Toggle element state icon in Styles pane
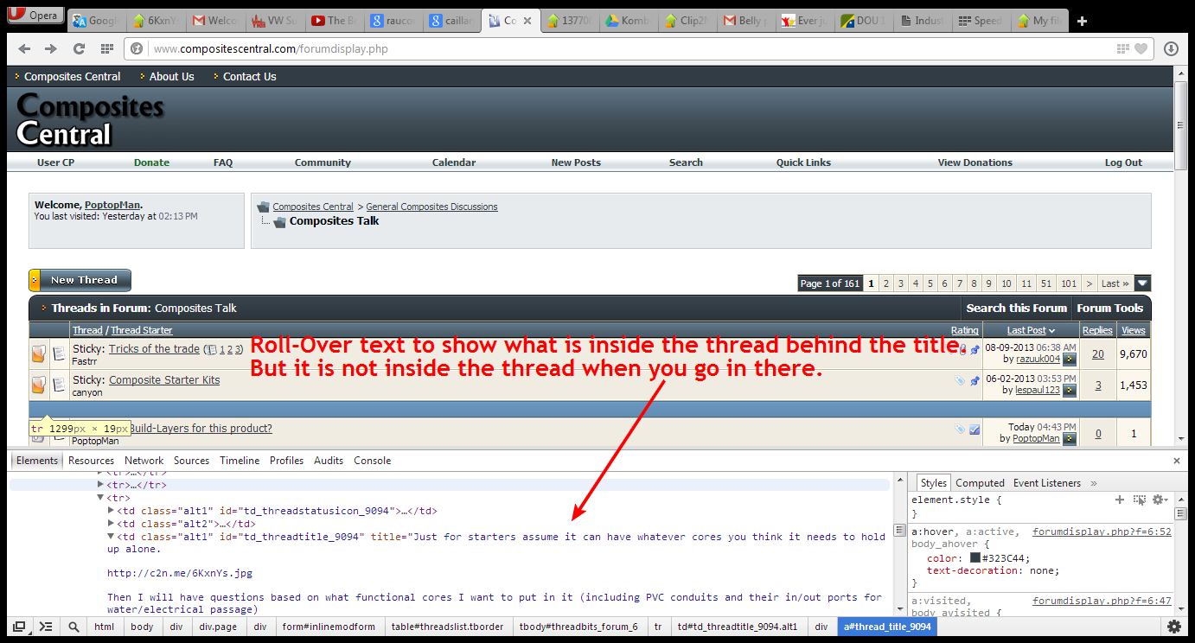Screen dimensions: 1195x643 click(1140, 500)
